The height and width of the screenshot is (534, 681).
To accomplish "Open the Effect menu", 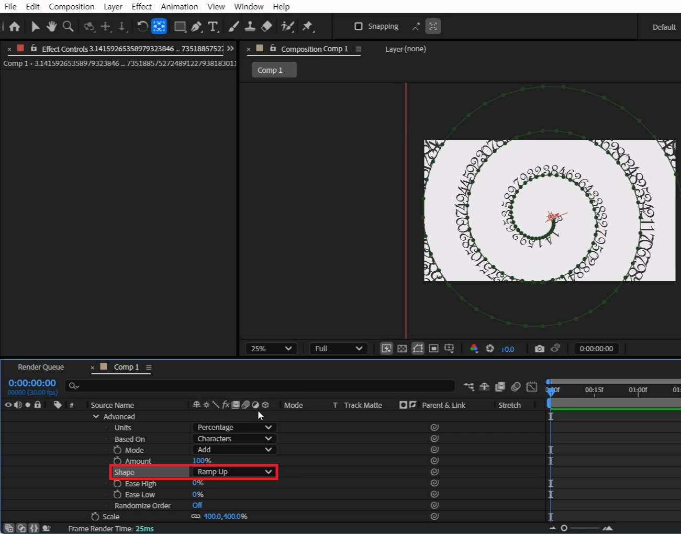I will point(141,6).
